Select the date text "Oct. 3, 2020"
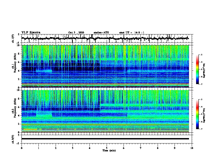Screen dimensions: 216x166 (x=76, y=33)
